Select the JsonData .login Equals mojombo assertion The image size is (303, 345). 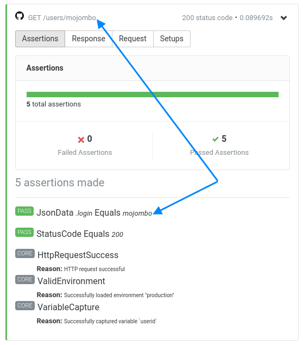94,213
